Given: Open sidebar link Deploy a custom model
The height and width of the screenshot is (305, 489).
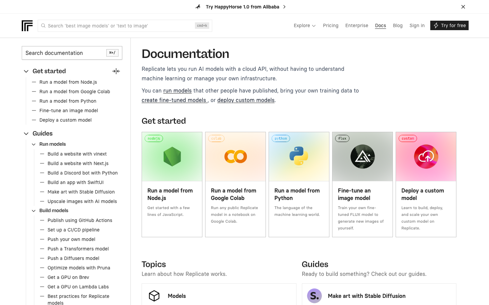Looking at the screenshot, I should pyautogui.click(x=66, y=120).
